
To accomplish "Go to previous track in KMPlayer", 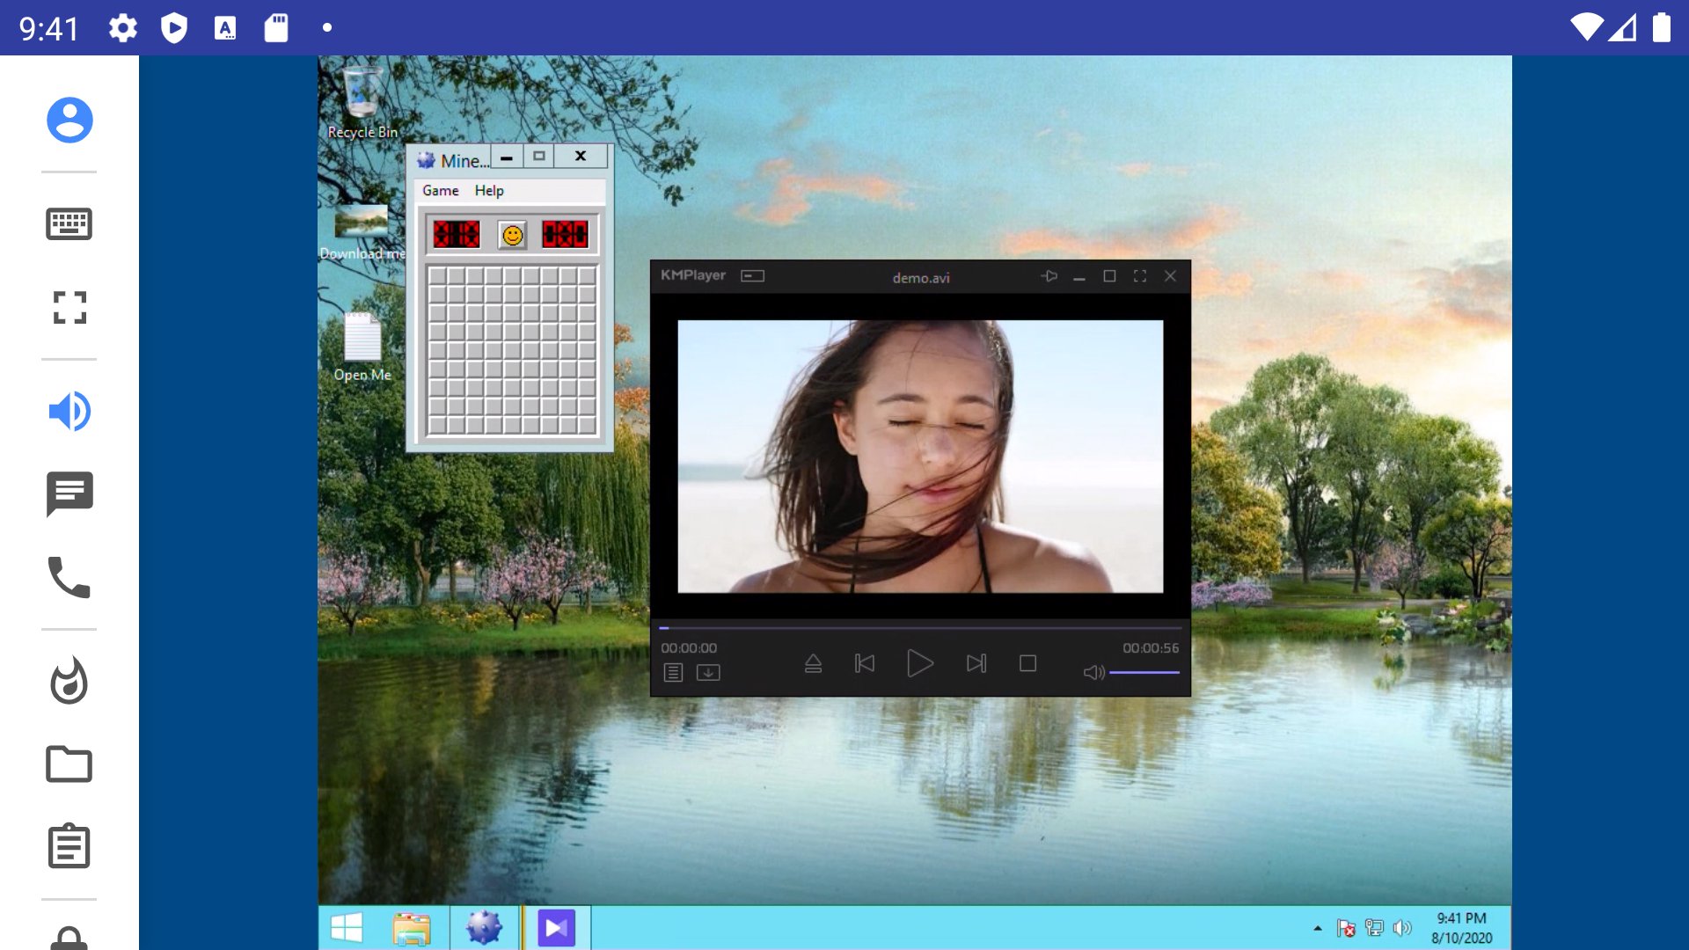I will 864,663.
